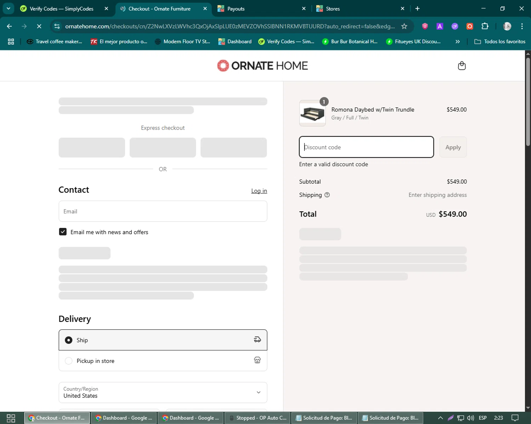Open El mejor producto bookmark
Viewport: 531px width, 424px height.
[x=119, y=42]
